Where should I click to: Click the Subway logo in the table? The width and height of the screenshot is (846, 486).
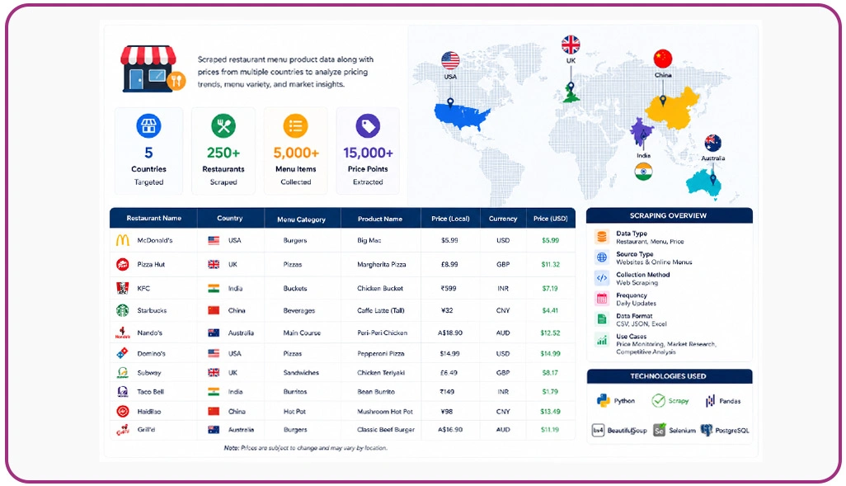coord(123,373)
